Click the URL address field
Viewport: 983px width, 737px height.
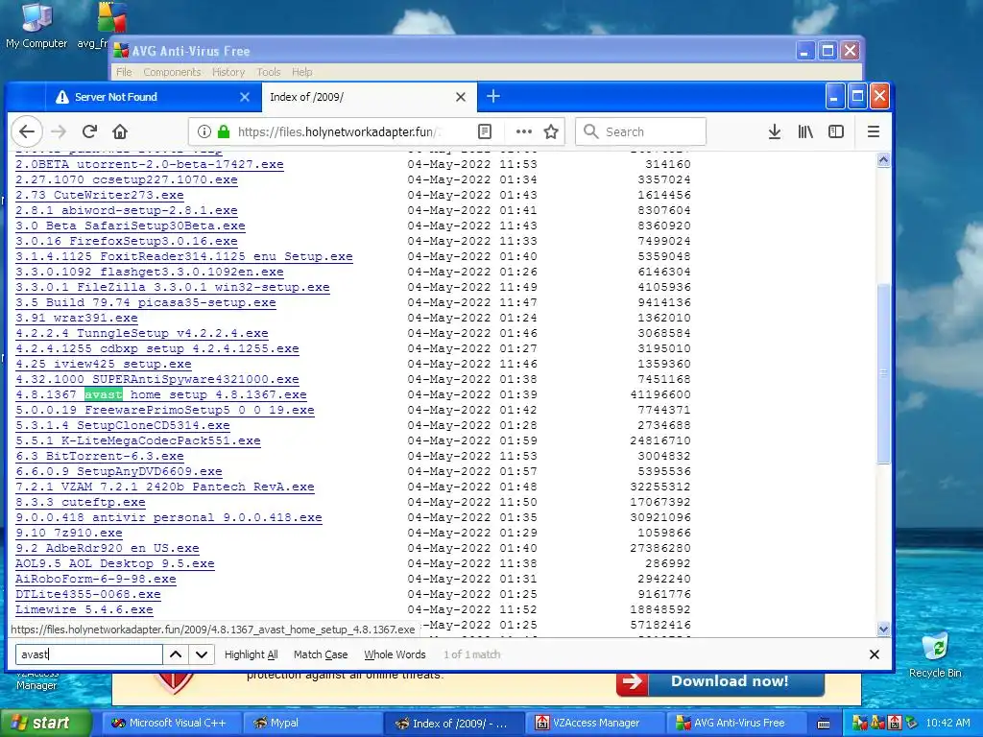(339, 131)
